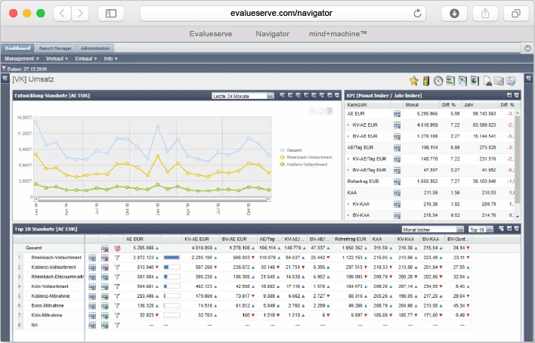The width and height of the screenshot is (535, 343).
Task: Open the Verkauf menu
Action: [x=57, y=59]
